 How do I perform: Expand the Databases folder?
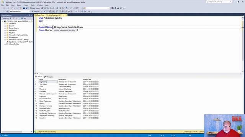pyautogui.click(x=5, y=24)
